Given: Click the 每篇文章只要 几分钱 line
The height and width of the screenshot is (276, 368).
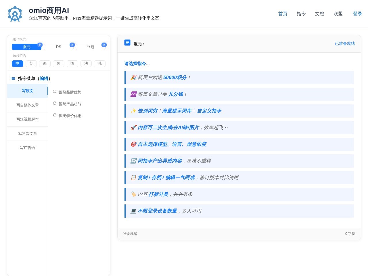Looking at the screenshot, I should [239, 94].
